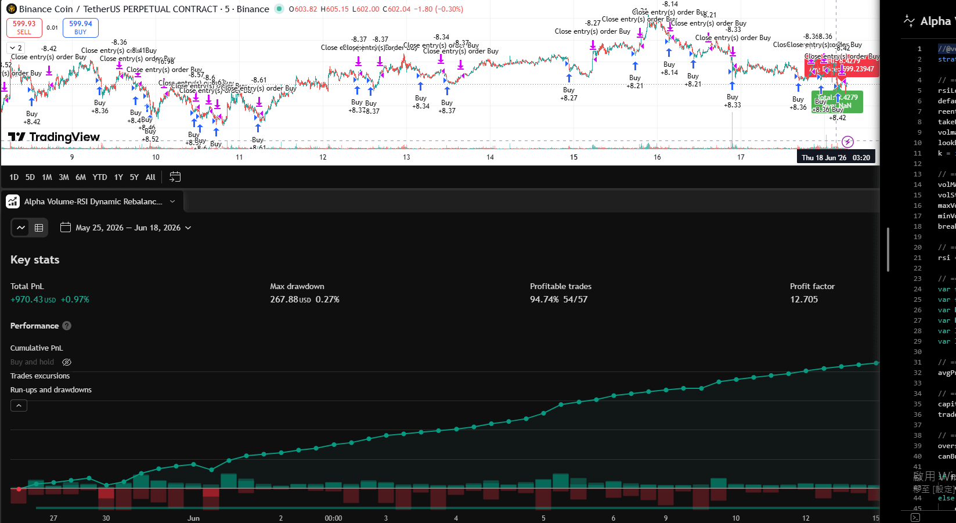
Task: Open the Alpha Volume-RSI Dynamic Rebalance strategy tab
Action: point(93,201)
